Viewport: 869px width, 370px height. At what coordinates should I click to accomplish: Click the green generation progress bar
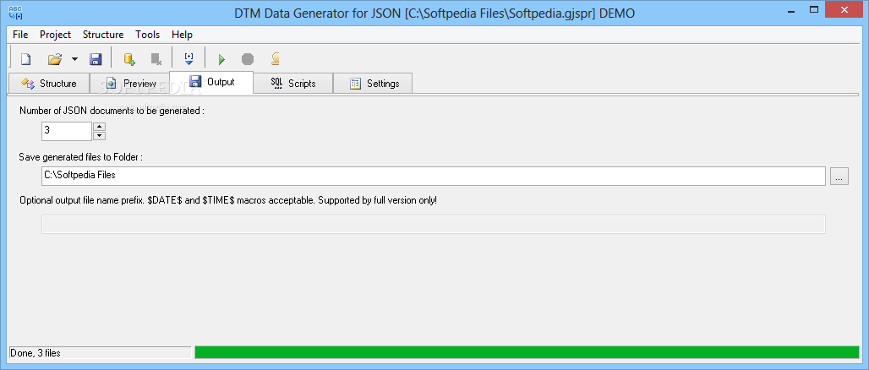point(527,352)
